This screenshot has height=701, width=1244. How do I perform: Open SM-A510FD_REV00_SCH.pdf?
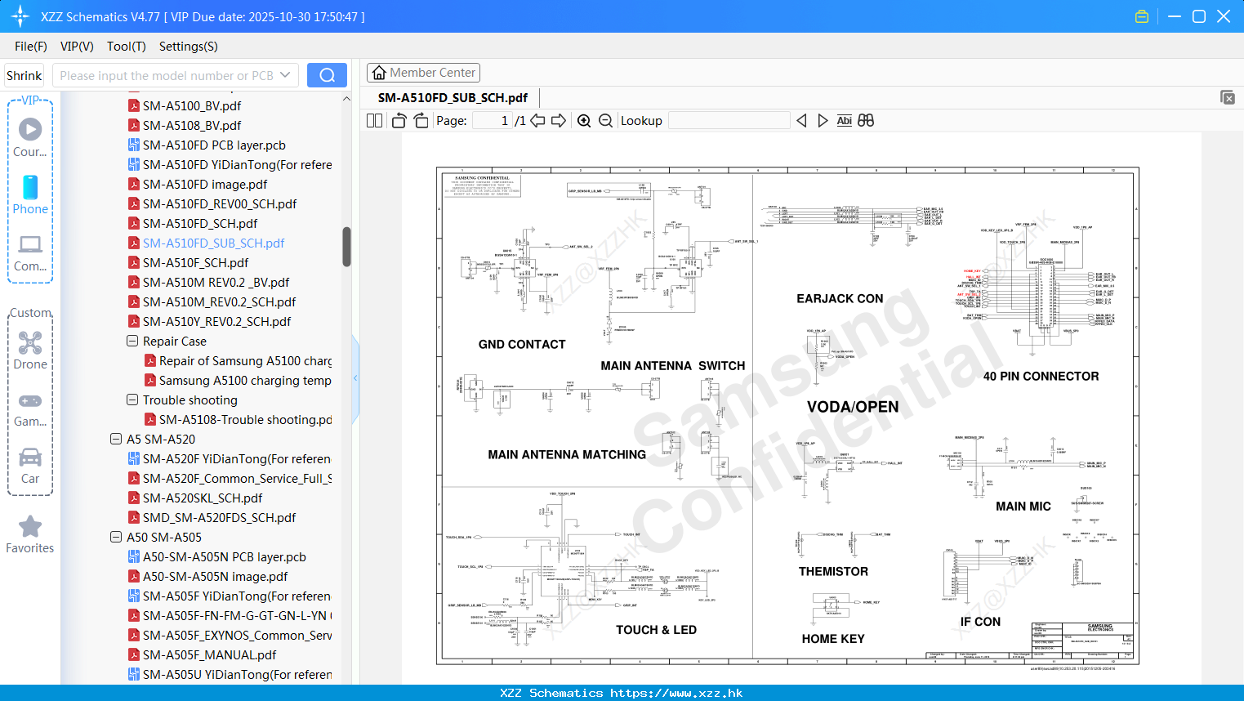coord(212,203)
